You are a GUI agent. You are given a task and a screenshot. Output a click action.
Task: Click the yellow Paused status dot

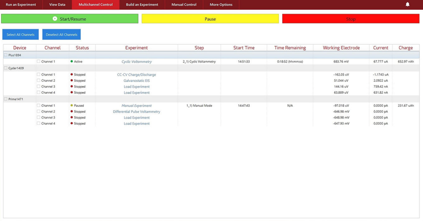click(72, 106)
